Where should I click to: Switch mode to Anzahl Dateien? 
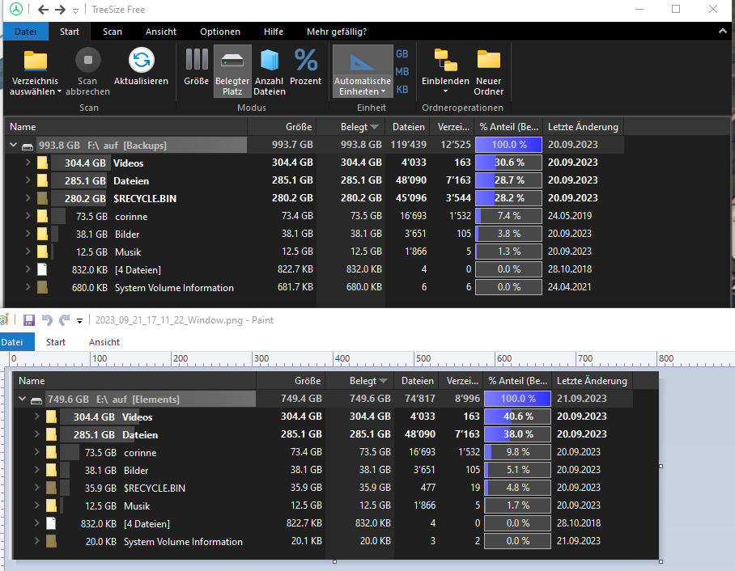pos(270,73)
